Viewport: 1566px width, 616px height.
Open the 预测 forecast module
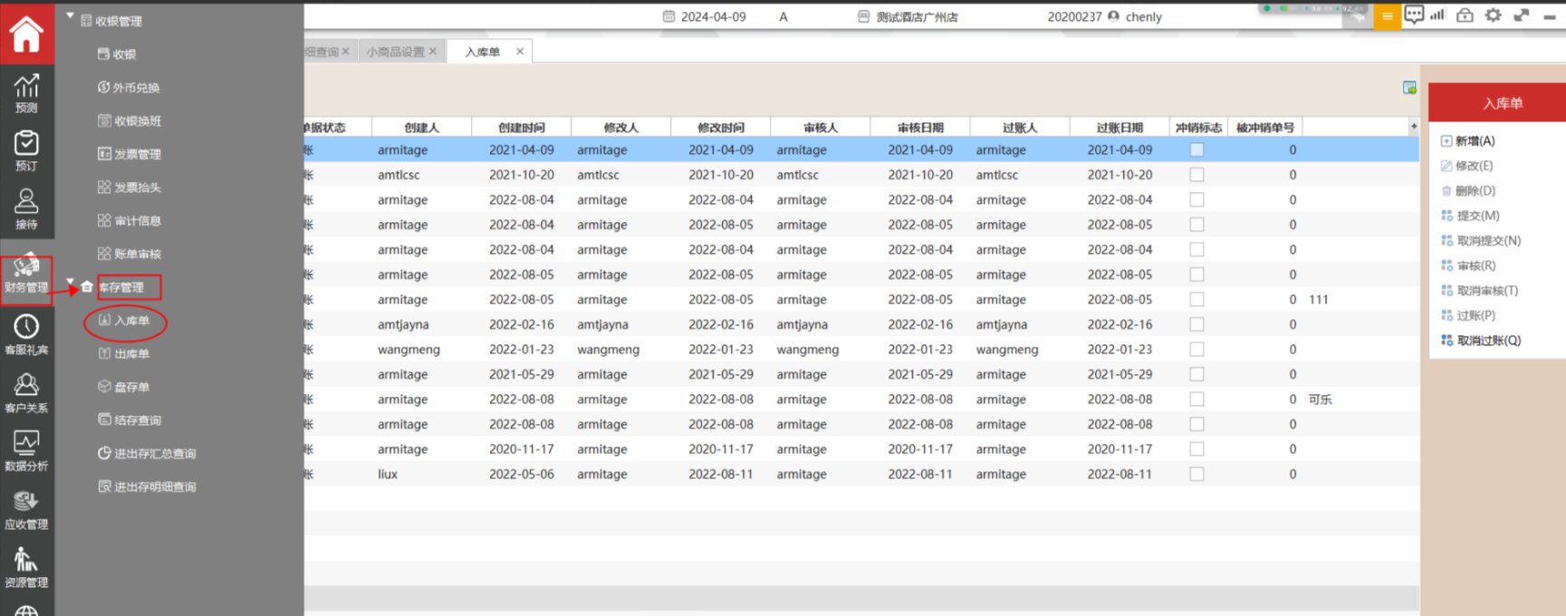[x=26, y=92]
